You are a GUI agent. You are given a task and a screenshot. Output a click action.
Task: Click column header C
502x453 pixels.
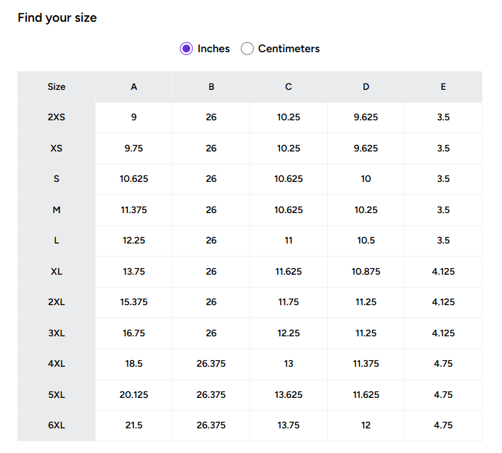pyautogui.click(x=289, y=87)
